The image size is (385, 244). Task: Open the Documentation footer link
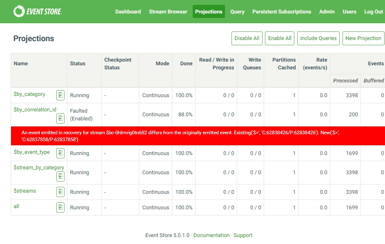pos(211,235)
